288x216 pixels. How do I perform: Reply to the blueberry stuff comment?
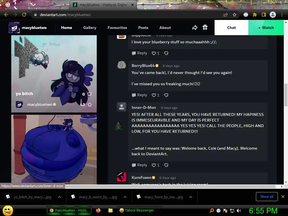pyautogui.click(x=139, y=53)
